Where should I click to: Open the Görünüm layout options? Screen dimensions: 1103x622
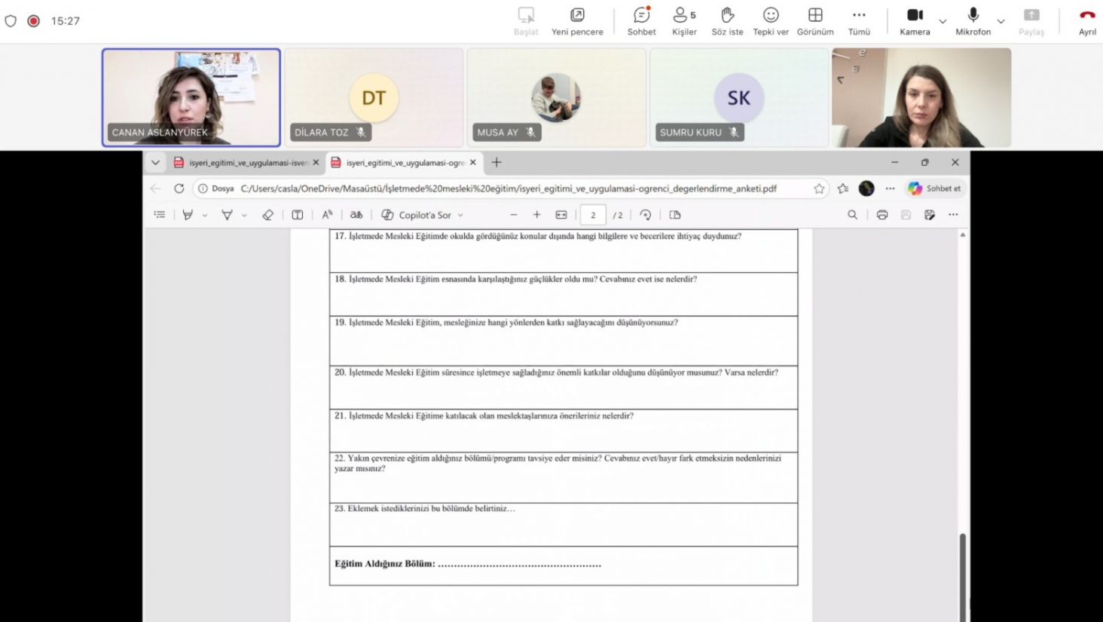(x=815, y=21)
